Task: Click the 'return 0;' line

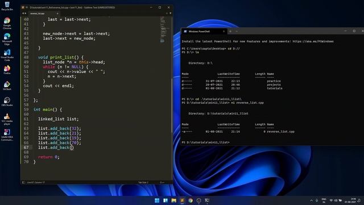Action: tap(49, 157)
